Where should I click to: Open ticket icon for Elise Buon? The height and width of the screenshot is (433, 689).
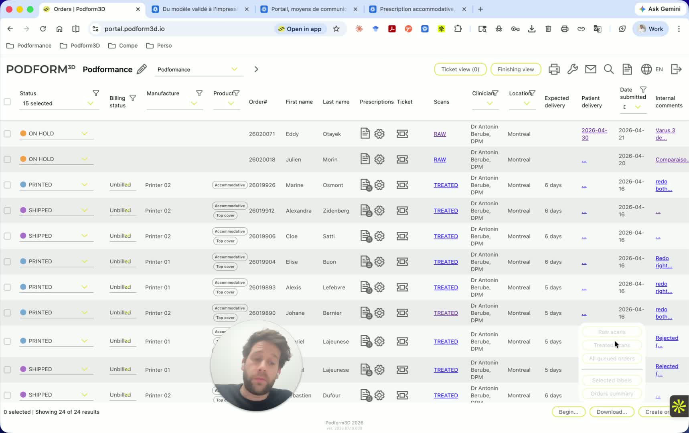click(402, 262)
